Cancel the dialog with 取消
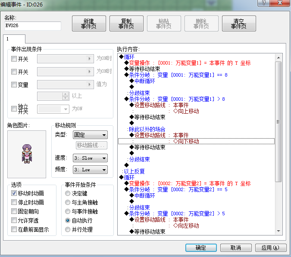This screenshot has width=291, height=257. pos(236,248)
